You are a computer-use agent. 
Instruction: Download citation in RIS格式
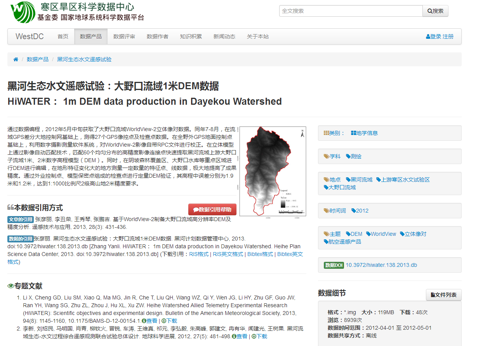point(199,254)
